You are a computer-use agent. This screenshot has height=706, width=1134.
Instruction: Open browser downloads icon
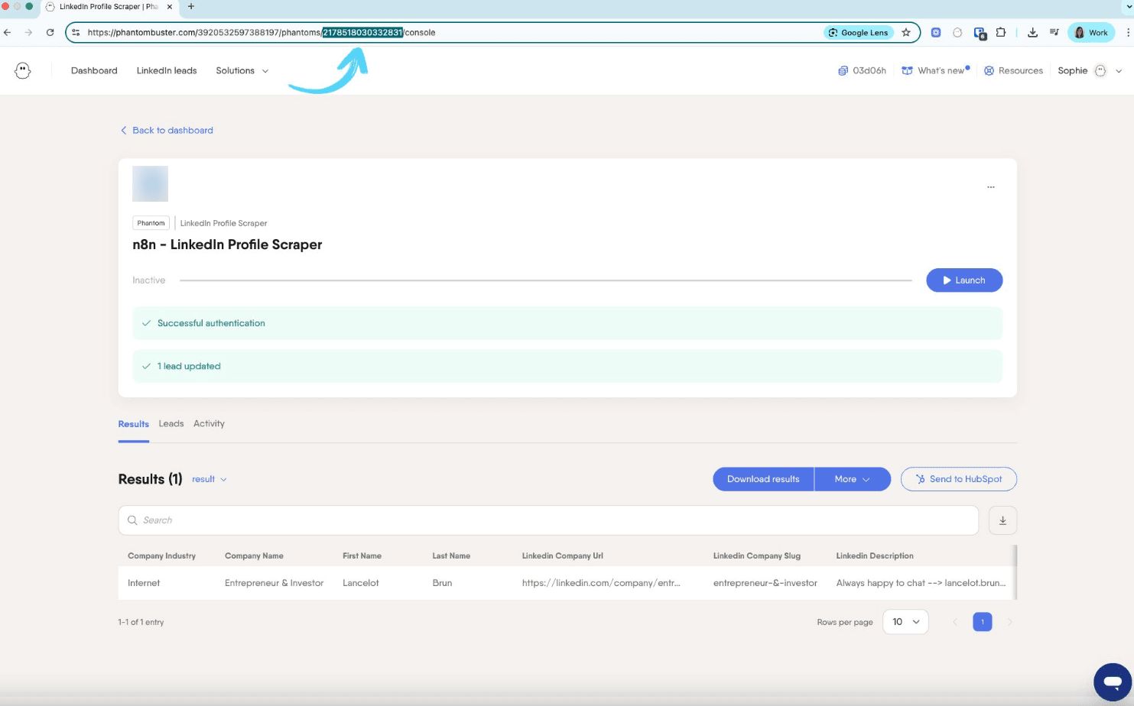[x=1032, y=33]
